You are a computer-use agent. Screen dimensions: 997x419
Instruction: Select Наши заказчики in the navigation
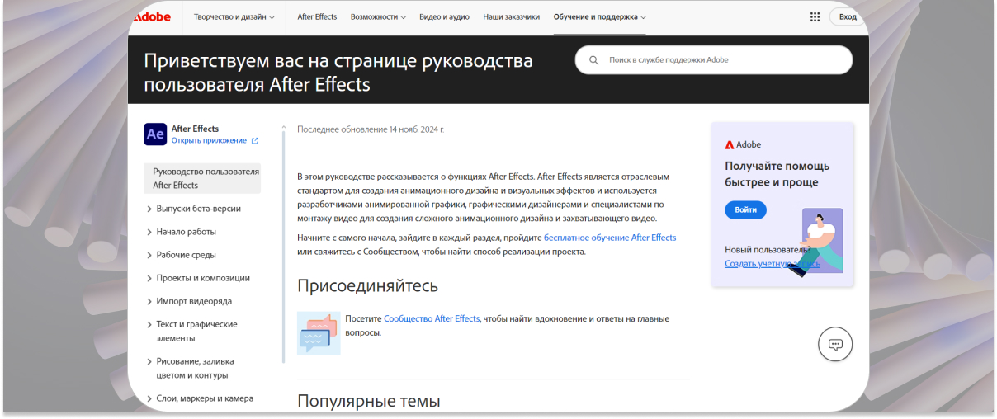(x=511, y=16)
